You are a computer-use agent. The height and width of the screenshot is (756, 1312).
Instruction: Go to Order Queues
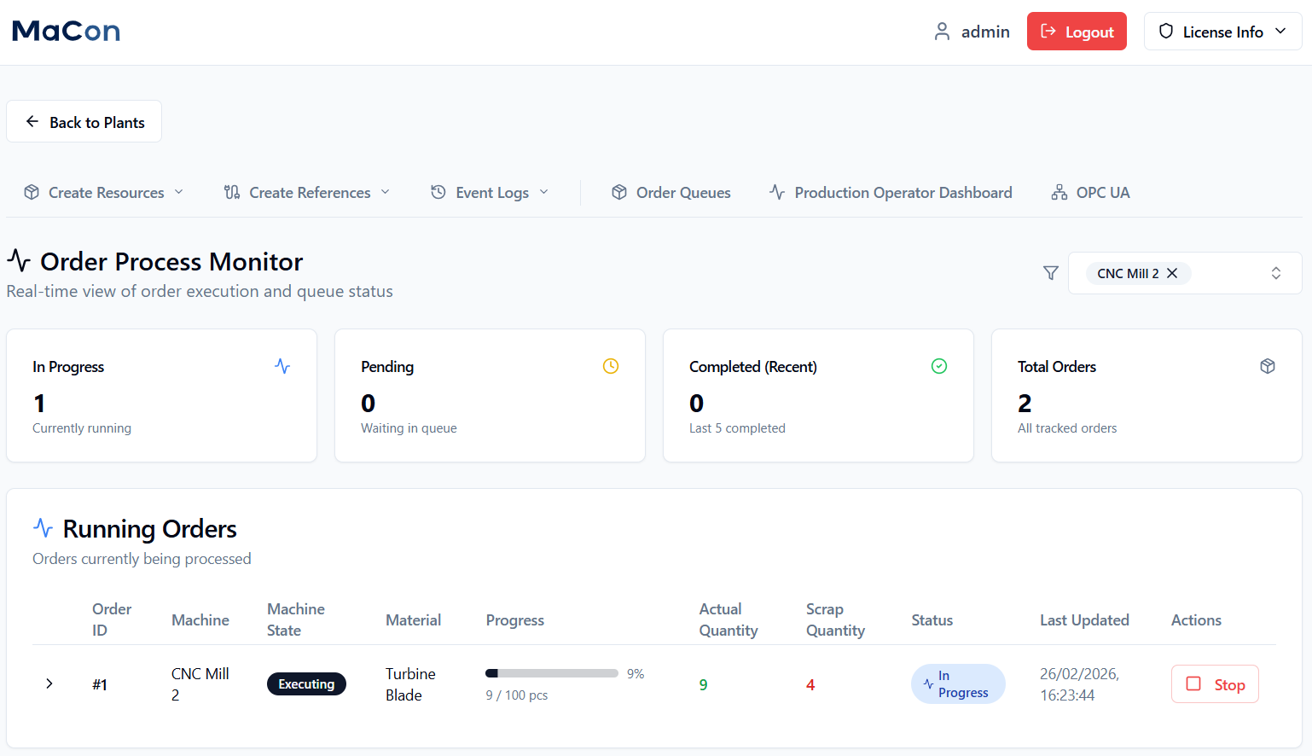[671, 193]
